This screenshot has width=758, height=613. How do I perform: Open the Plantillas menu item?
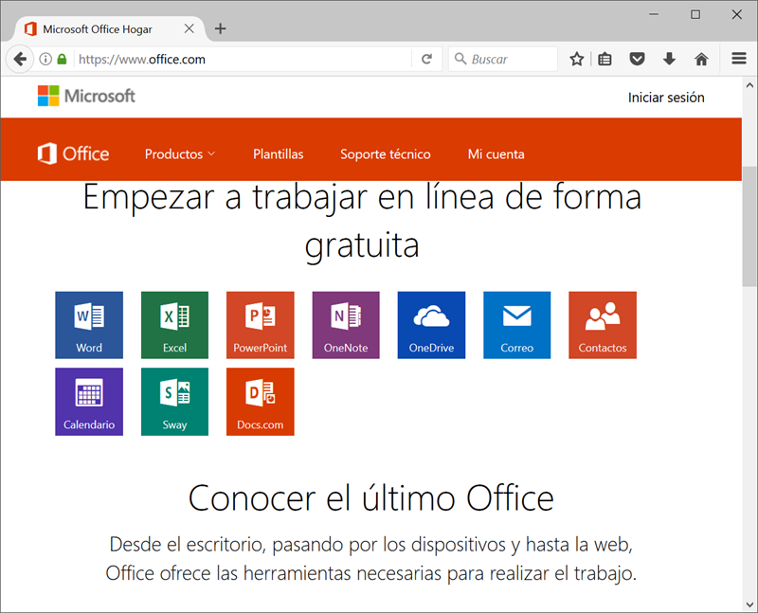pyautogui.click(x=279, y=153)
